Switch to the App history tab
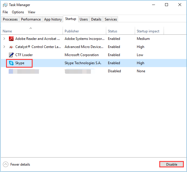Screen dimensions: 187x172 click(53, 19)
